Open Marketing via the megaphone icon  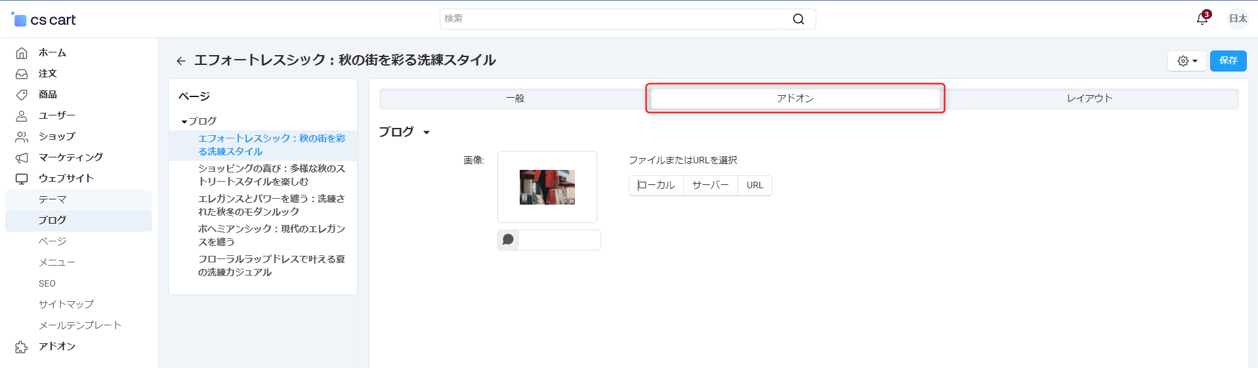coord(22,158)
